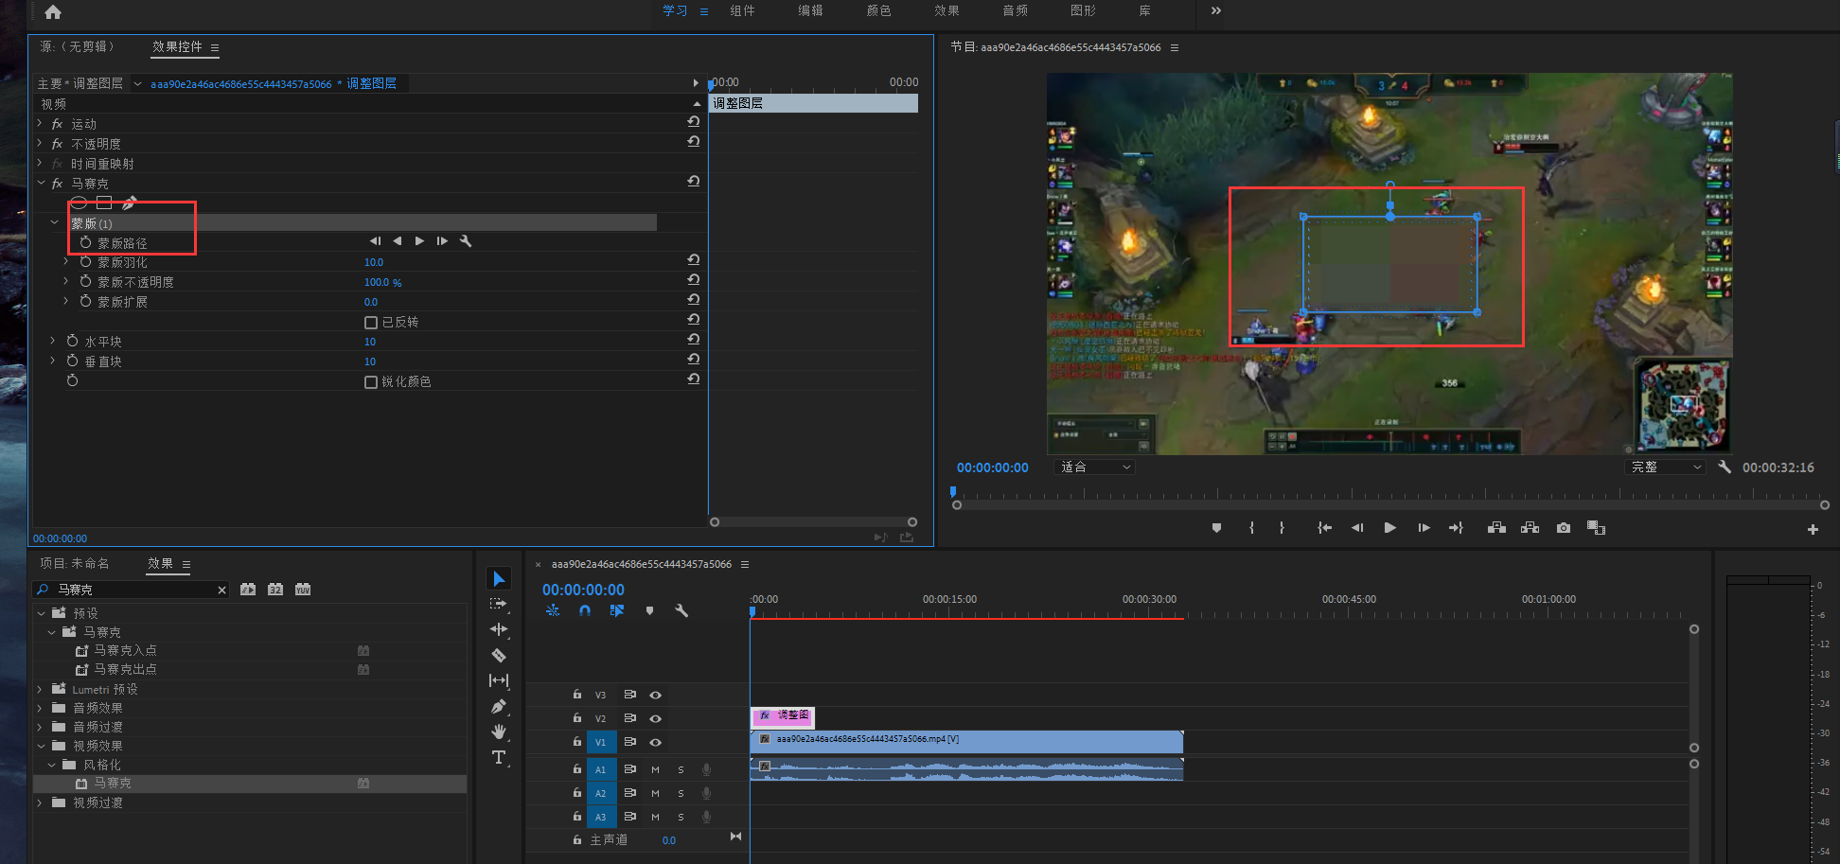Switch to the 颜色 workspace

point(878,11)
